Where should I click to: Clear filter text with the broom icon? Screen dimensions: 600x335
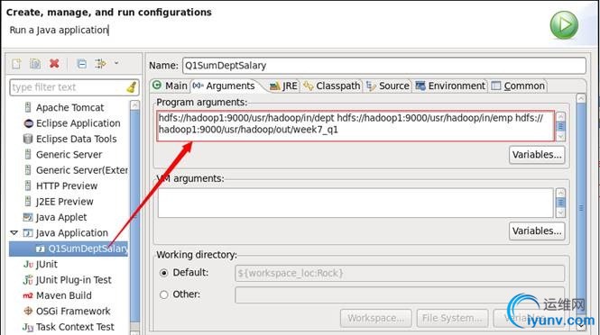click(x=131, y=87)
